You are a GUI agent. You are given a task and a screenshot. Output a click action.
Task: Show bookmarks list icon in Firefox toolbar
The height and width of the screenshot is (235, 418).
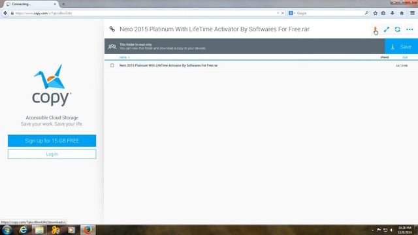click(x=383, y=13)
